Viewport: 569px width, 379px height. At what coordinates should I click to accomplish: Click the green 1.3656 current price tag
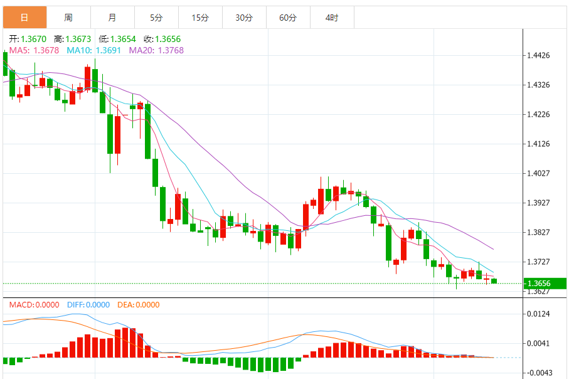pos(545,284)
